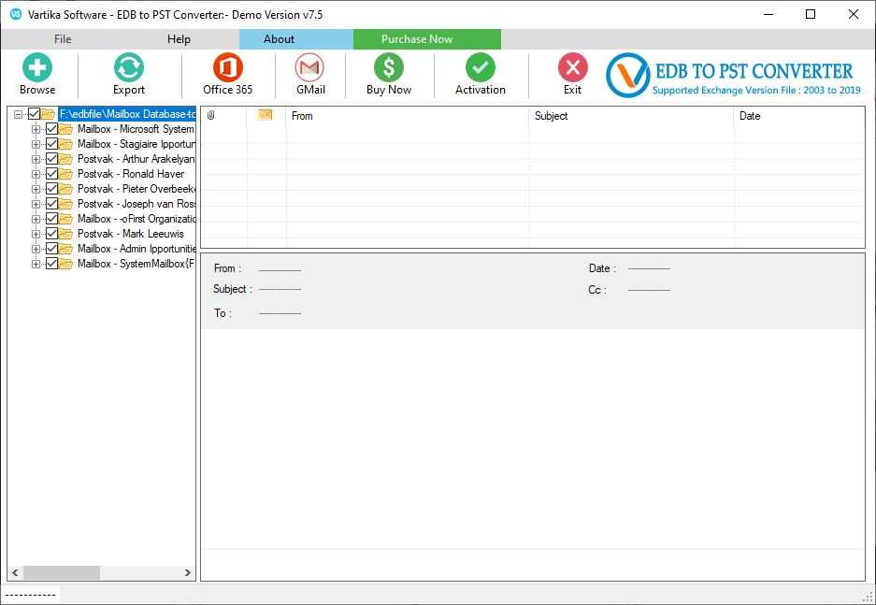Click the attachment paperclip column header
The image size is (876, 605).
[x=210, y=115]
